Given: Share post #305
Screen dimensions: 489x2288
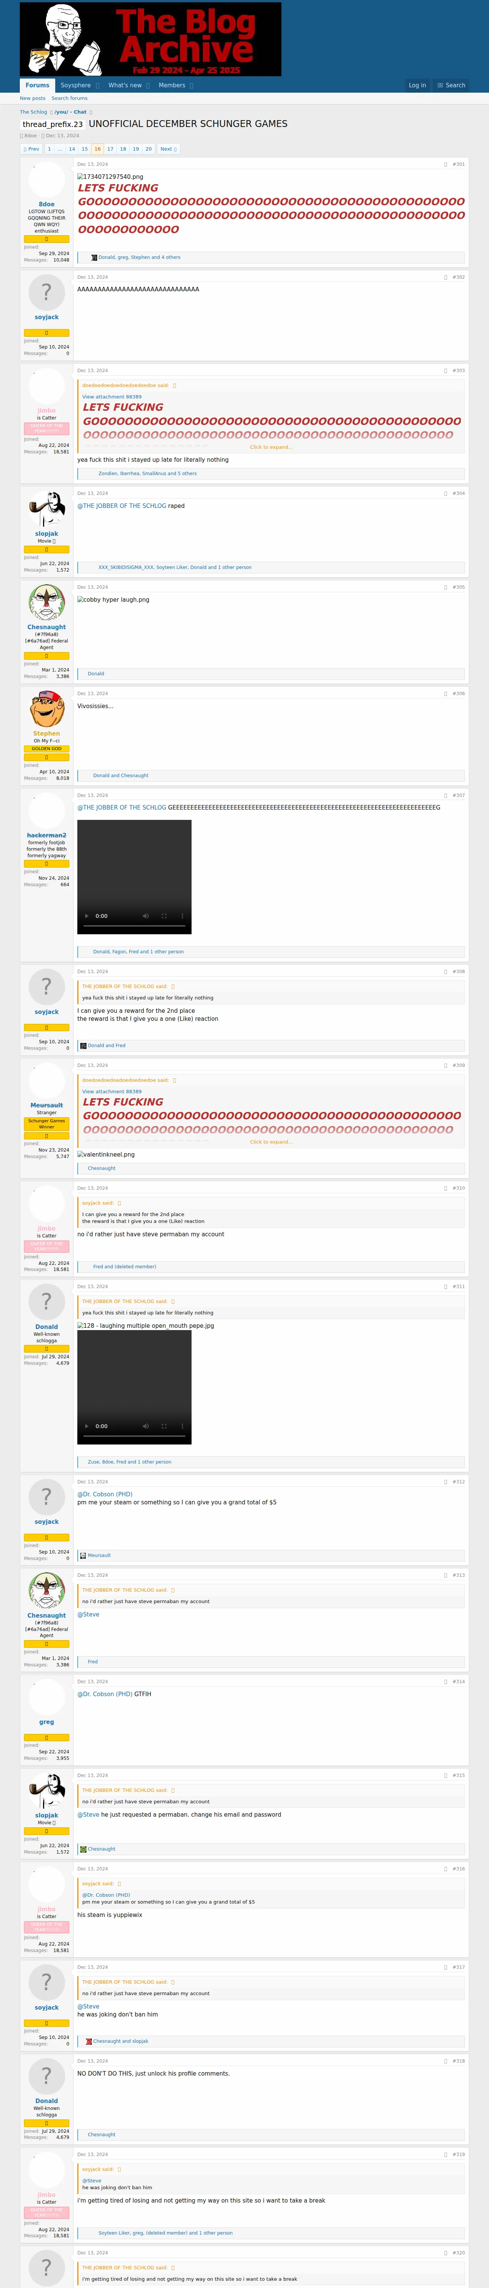Looking at the screenshot, I should coord(446,587).
